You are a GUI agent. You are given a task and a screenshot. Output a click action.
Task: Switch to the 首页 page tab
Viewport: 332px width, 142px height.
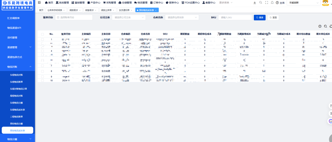[x=41, y=10]
